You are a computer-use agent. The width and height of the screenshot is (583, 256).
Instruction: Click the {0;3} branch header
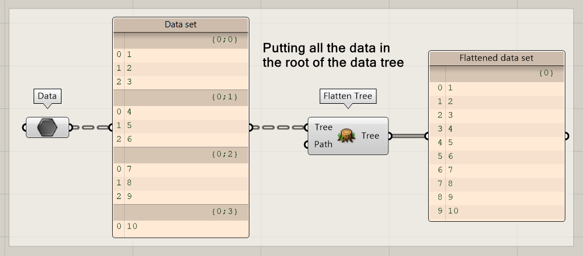(180, 212)
